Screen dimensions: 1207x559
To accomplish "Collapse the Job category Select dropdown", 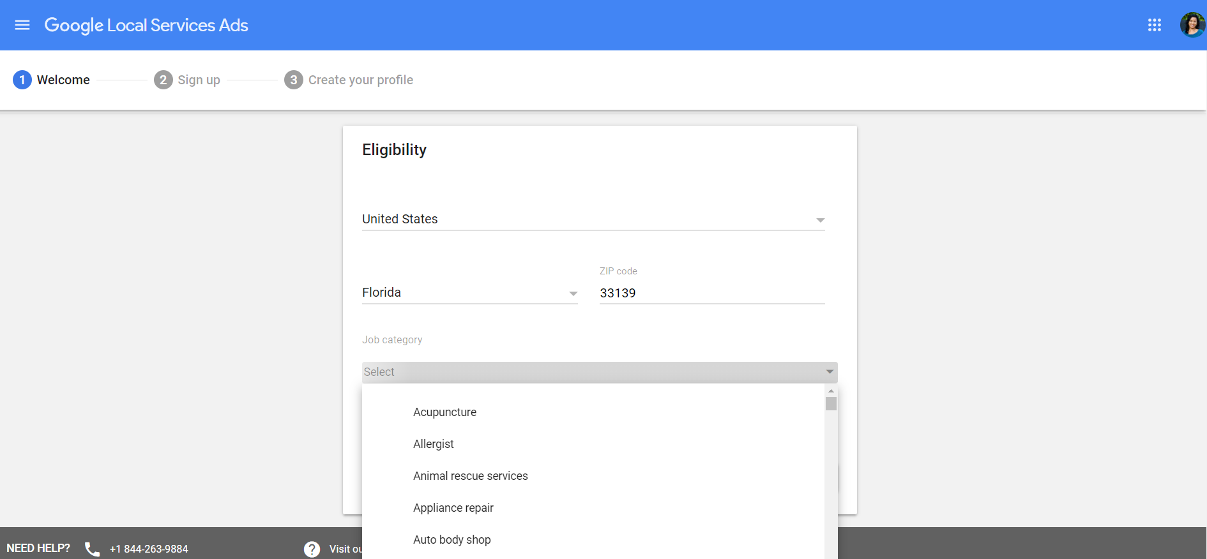I will point(599,372).
